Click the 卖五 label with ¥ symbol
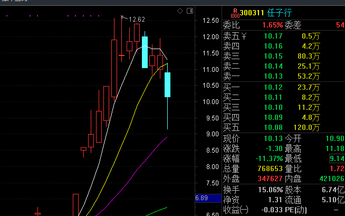The image size is (345, 216). pyautogui.click(x=235, y=36)
